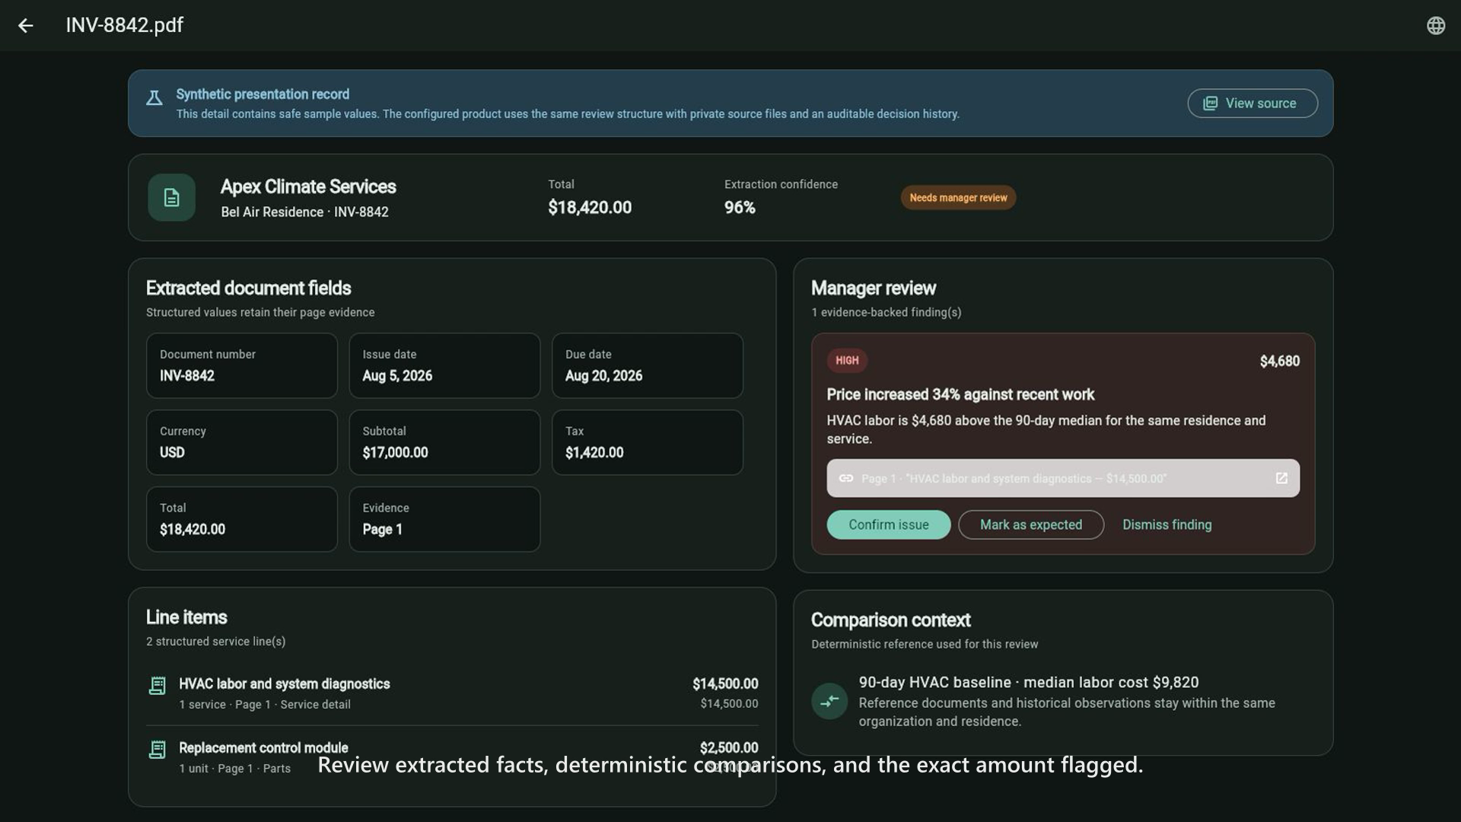The width and height of the screenshot is (1461, 822).
Task: Click the Comparison context heading
Action: (890, 620)
